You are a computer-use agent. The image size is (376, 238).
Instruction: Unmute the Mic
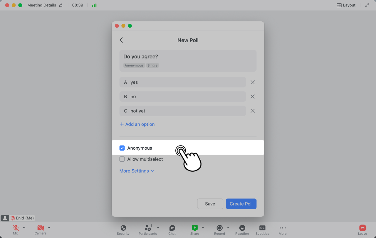pyautogui.click(x=16, y=228)
